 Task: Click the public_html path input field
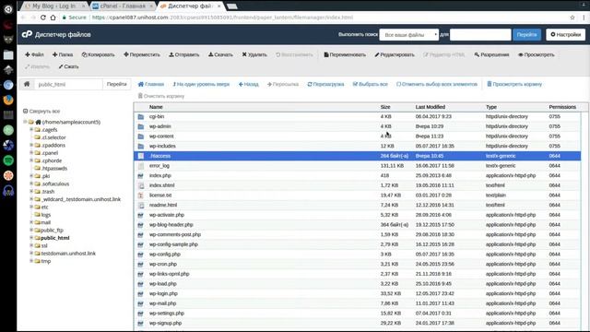(68, 84)
